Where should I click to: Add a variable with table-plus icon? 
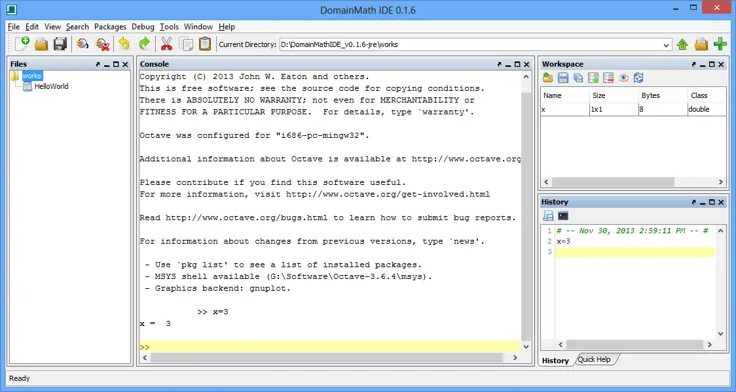coord(593,78)
